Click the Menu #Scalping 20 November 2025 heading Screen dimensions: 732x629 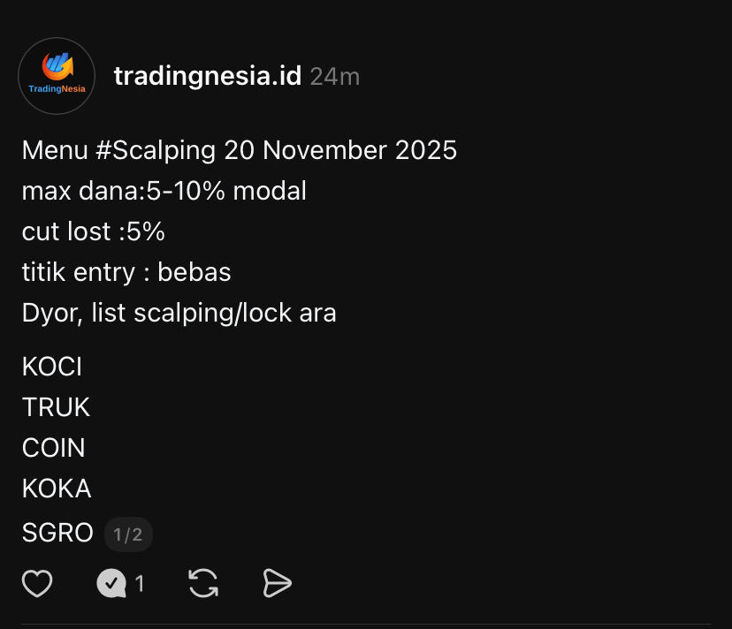click(239, 150)
